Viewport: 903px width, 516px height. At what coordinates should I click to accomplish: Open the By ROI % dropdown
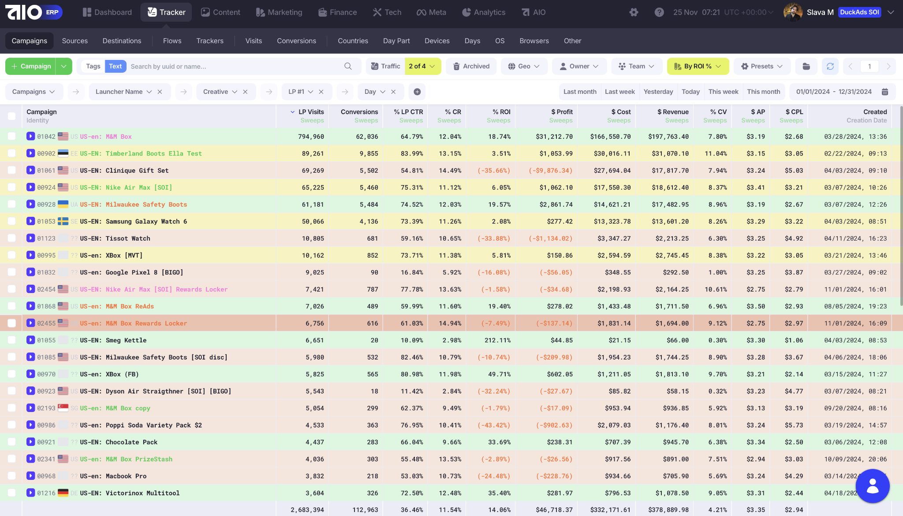pyautogui.click(x=698, y=66)
